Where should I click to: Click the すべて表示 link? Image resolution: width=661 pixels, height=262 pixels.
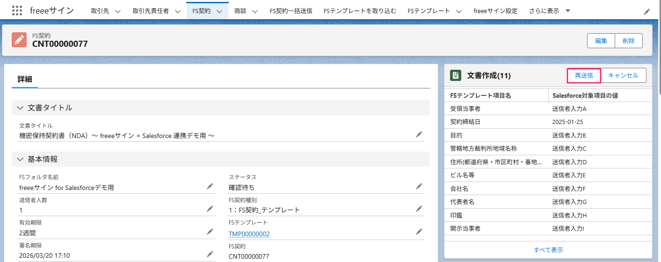[548, 250]
